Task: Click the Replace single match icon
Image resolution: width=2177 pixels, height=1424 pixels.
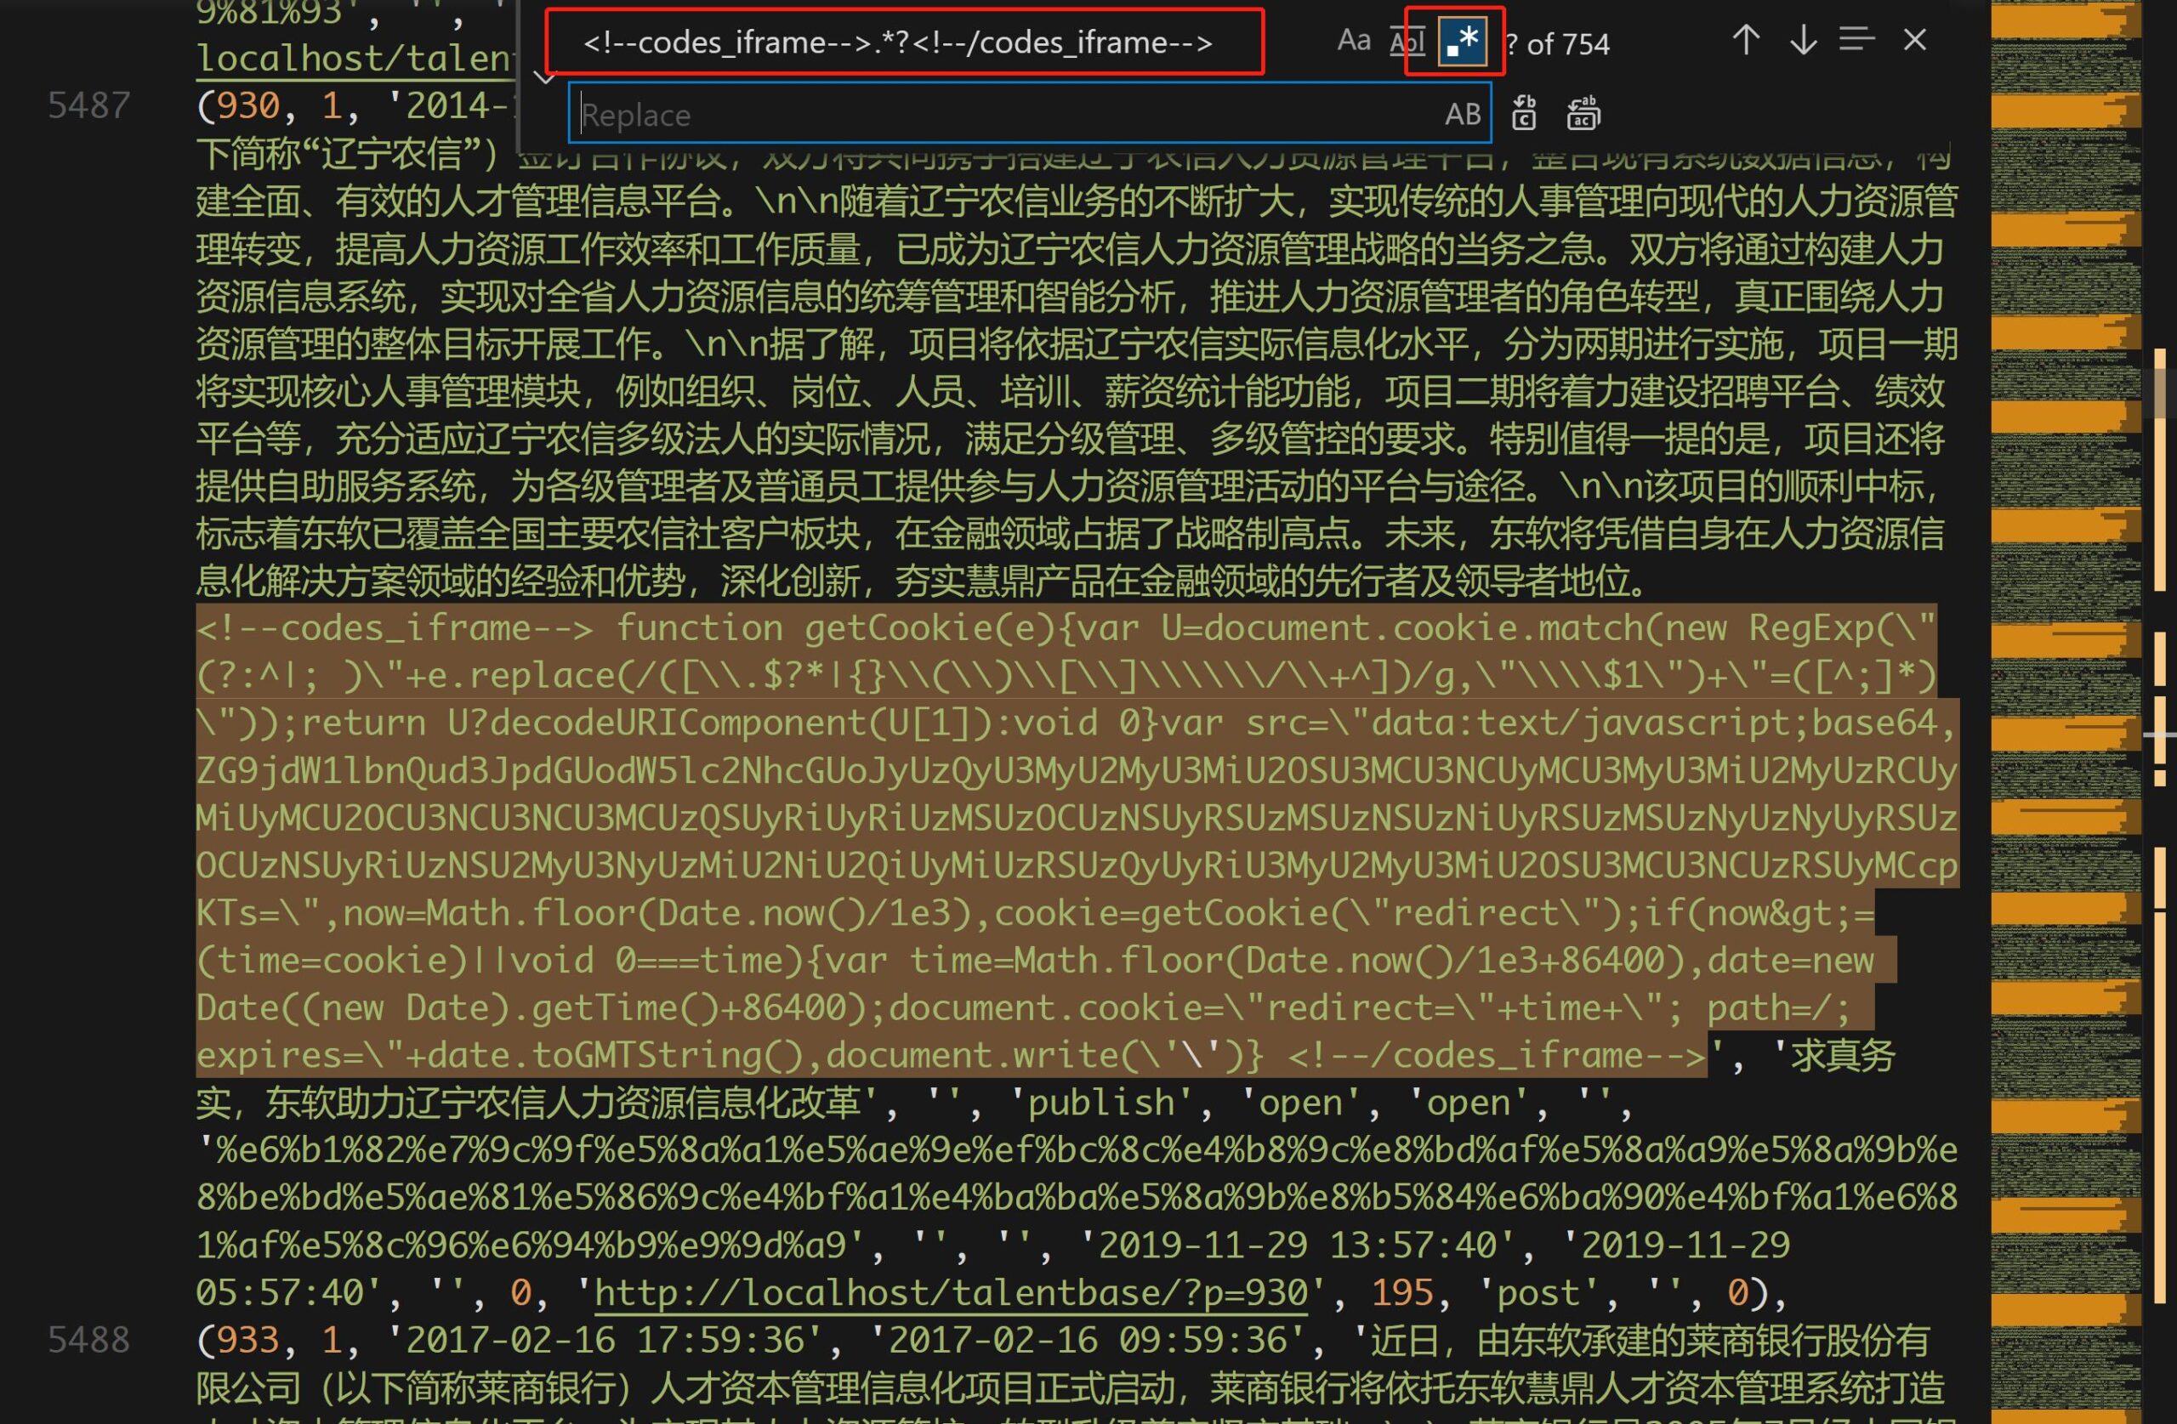Action: 1524,114
